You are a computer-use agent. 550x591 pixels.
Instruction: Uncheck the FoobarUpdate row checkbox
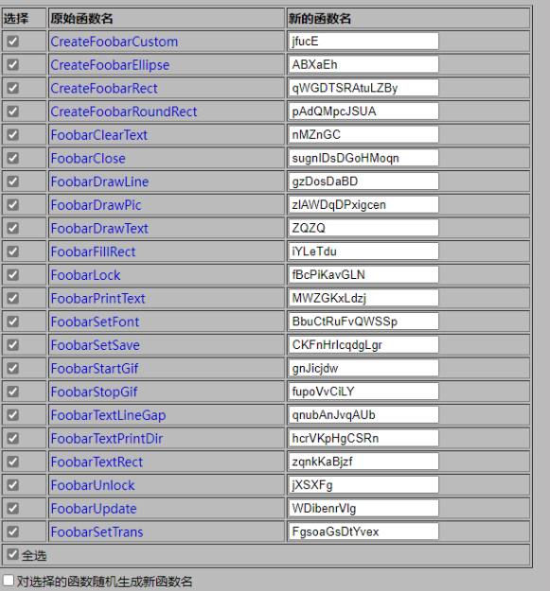click(13, 508)
